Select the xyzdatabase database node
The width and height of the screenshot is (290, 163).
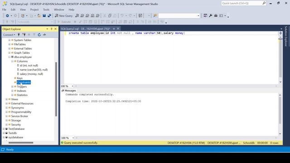click(x=16, y=137)
